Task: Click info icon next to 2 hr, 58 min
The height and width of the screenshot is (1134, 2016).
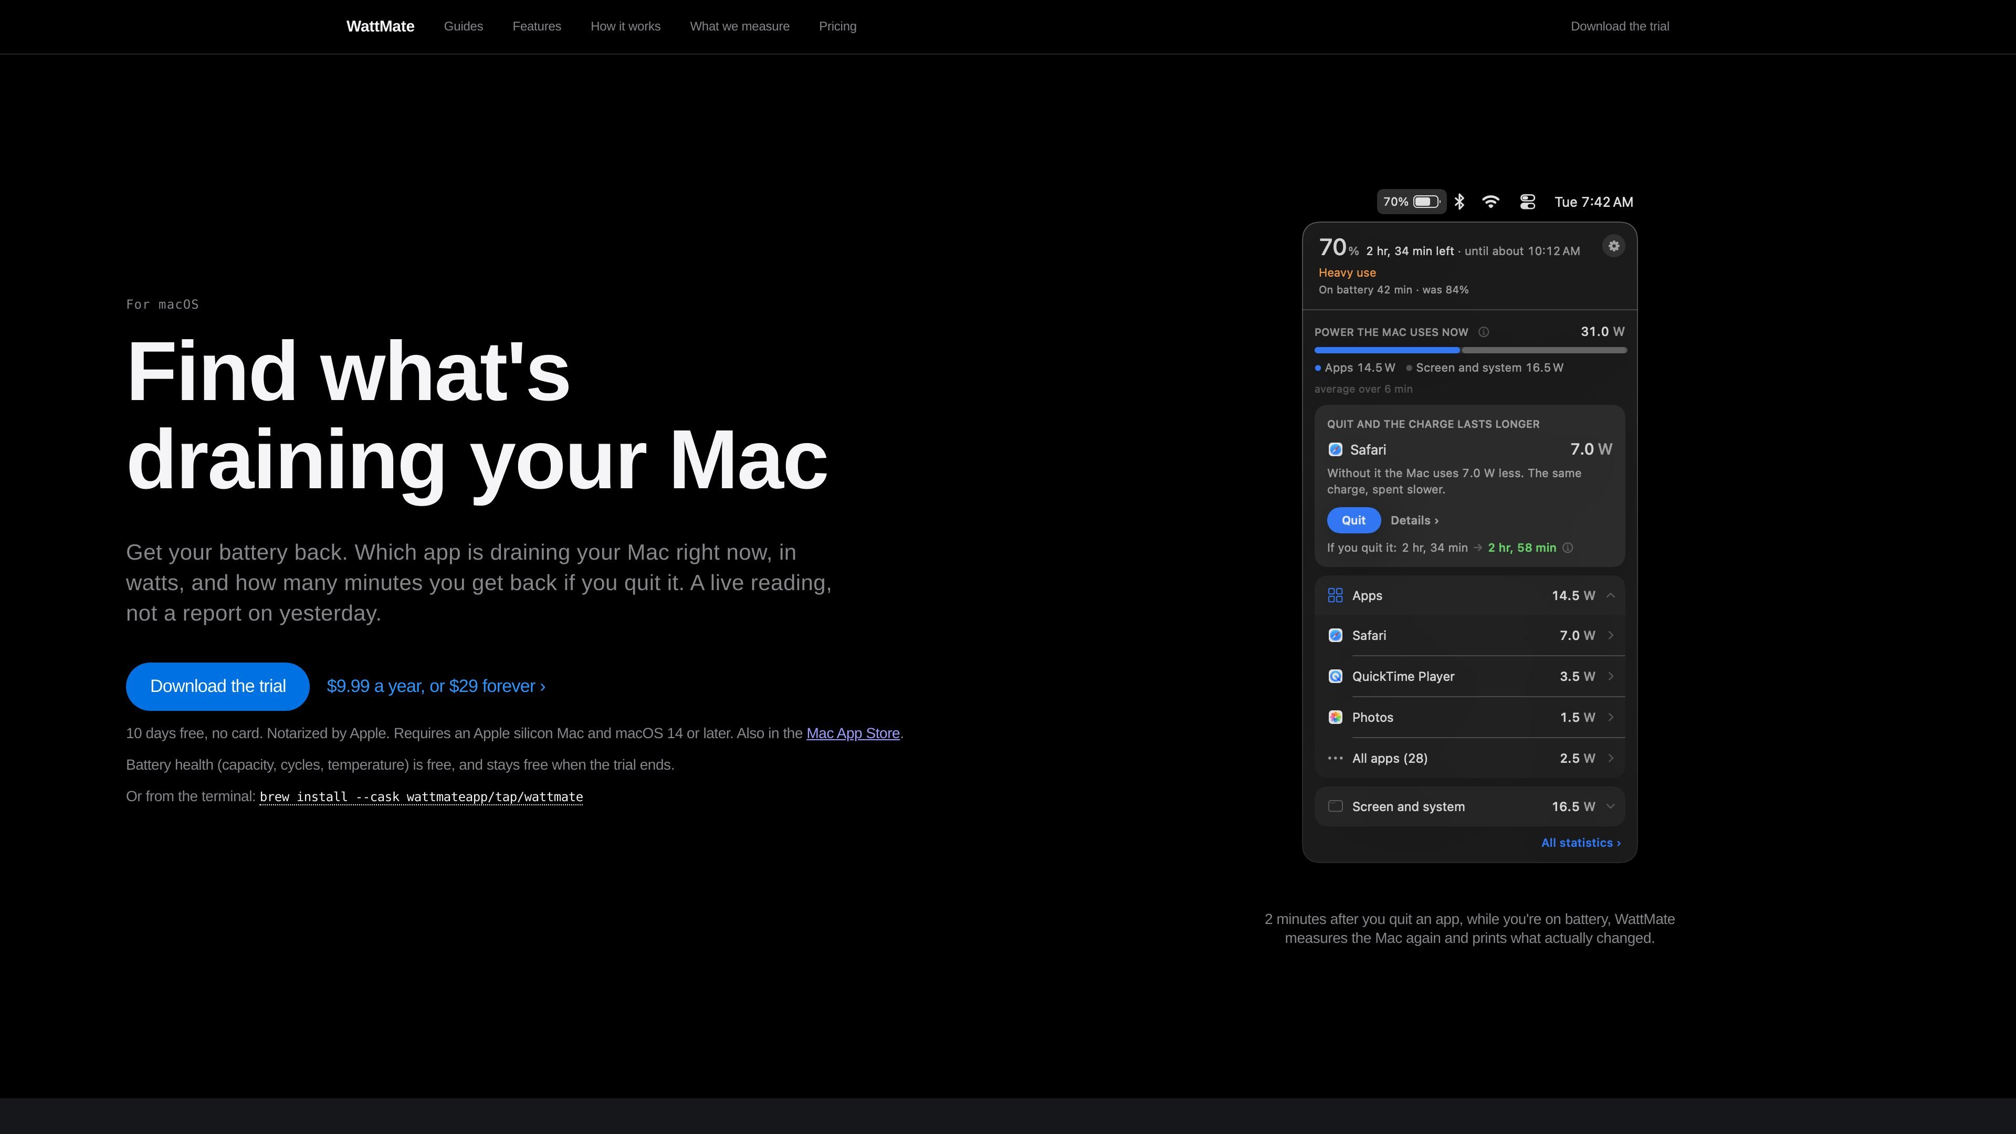Action: [1568, 548]
